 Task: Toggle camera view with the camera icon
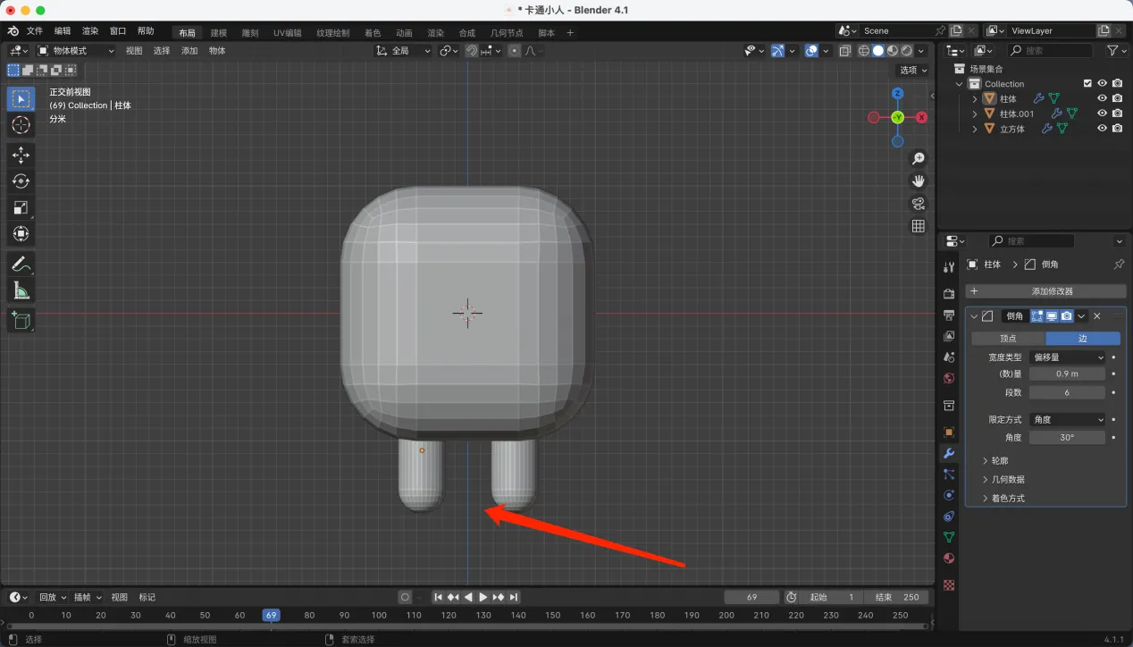pos(918,204)
